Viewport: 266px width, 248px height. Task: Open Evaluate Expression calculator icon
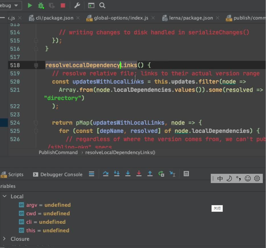point(186,174)
